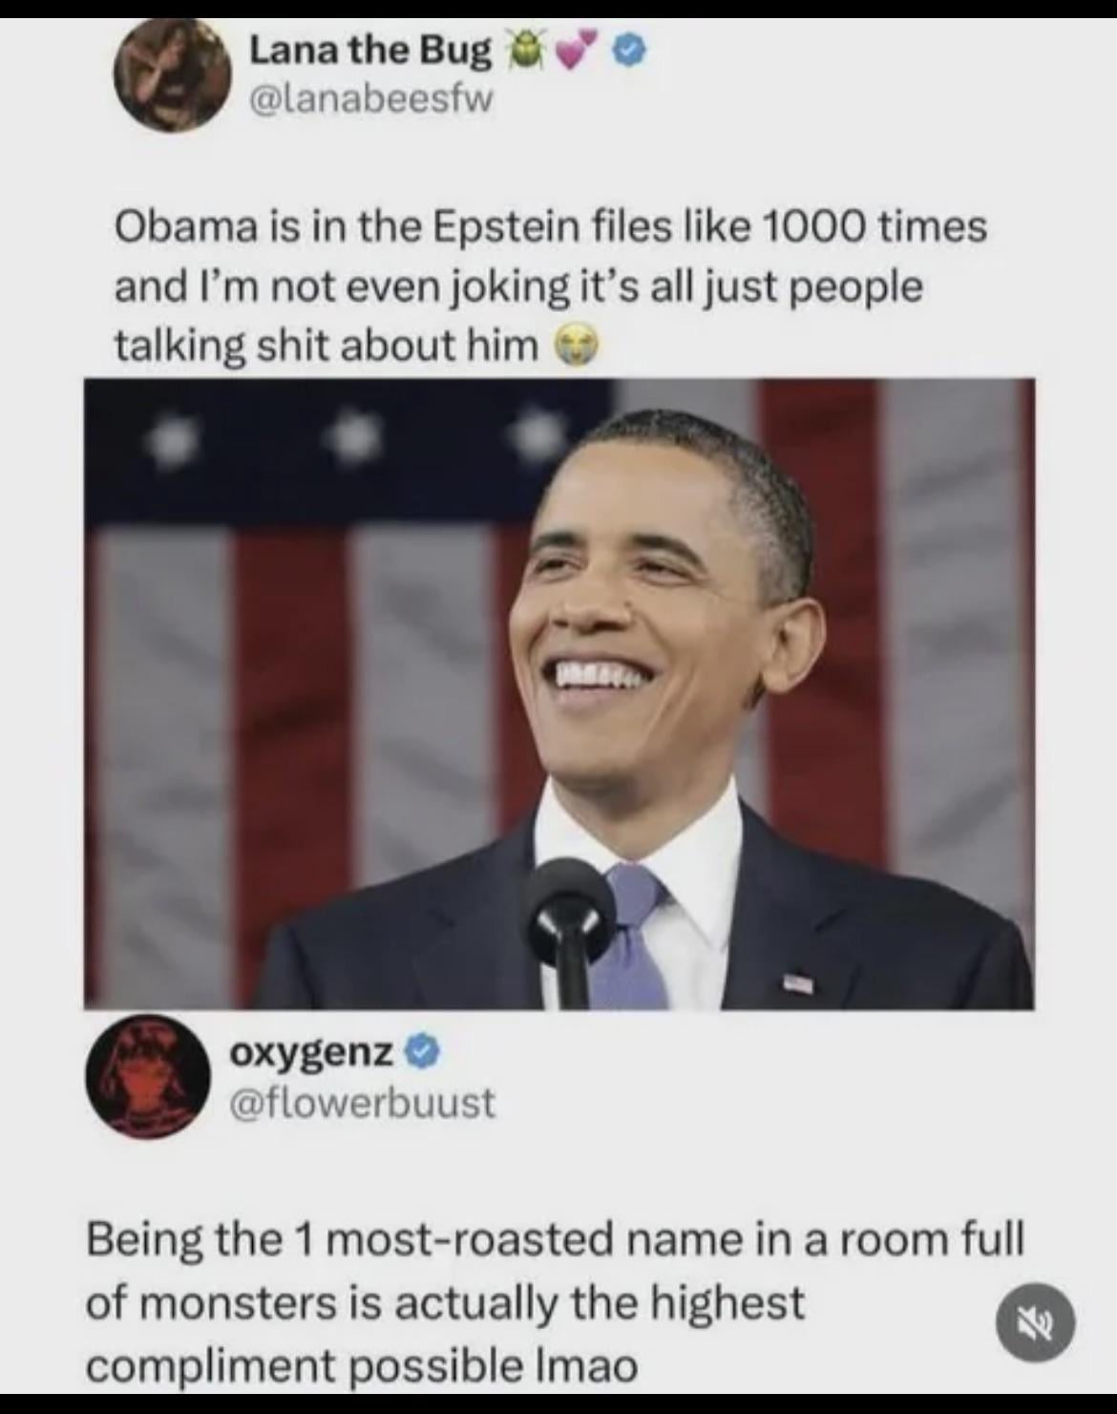This screenshot has height=1414, width=1117.
Task: Open the @flowerbuust handle link
Action: pos(363,1103)
